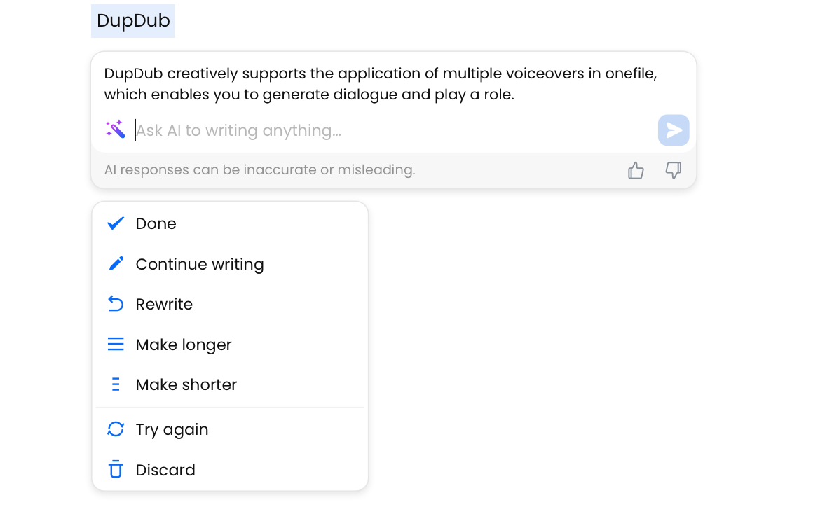
Task: Select the checkmark icon beside Done
Action: pyautogui.click(x=116, y=223)
